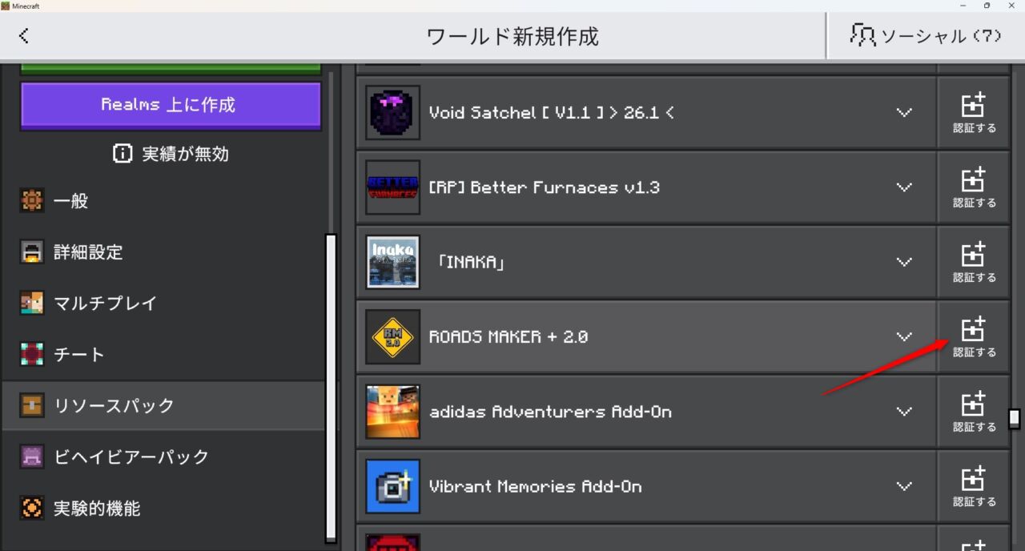Click the マルチプレイ character faces icon
This screenshot has height=551, width=1025.
click(32, 304)
